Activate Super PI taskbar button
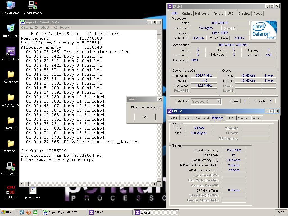The image size is (288, 216). (64, 212)
